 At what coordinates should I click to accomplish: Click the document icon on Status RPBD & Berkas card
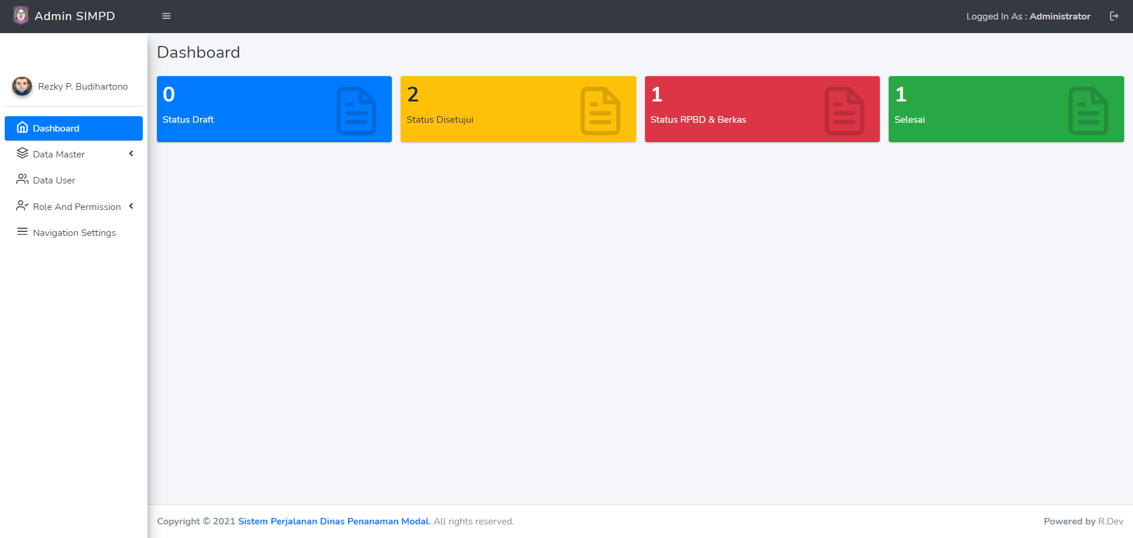click(845, 109)
